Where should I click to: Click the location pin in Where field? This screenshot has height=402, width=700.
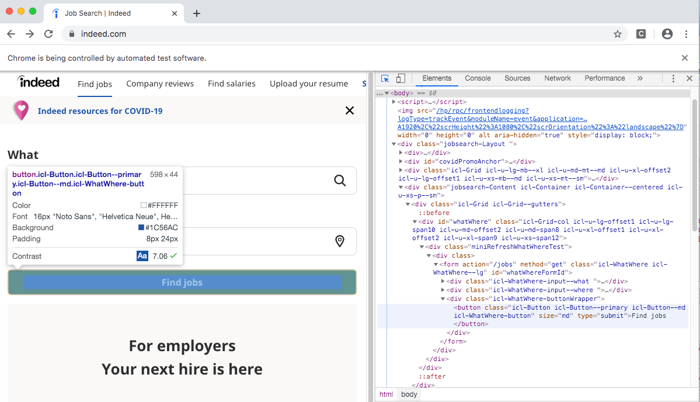click(340, 241)
